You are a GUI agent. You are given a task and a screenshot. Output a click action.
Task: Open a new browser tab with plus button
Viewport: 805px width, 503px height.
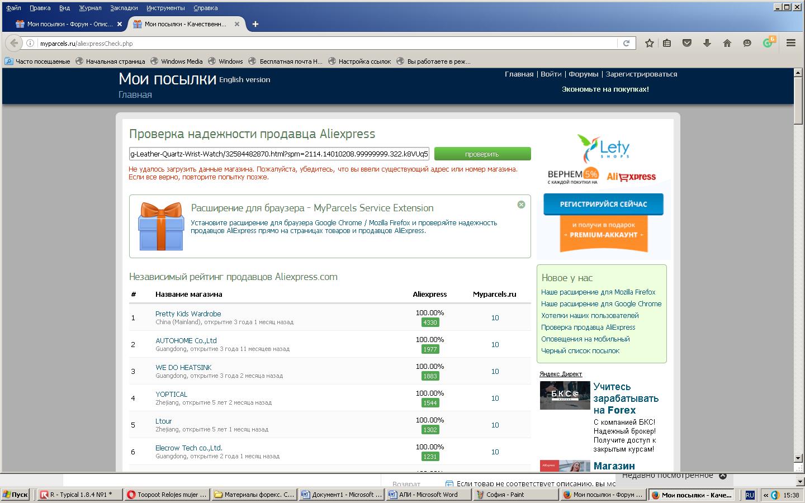click(255, 24)
